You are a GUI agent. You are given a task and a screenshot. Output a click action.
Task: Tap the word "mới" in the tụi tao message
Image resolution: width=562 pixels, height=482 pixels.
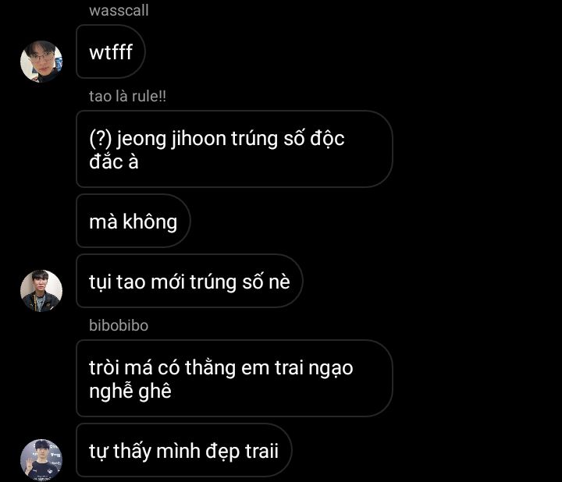pyautogui.click(x=168, y=282)
